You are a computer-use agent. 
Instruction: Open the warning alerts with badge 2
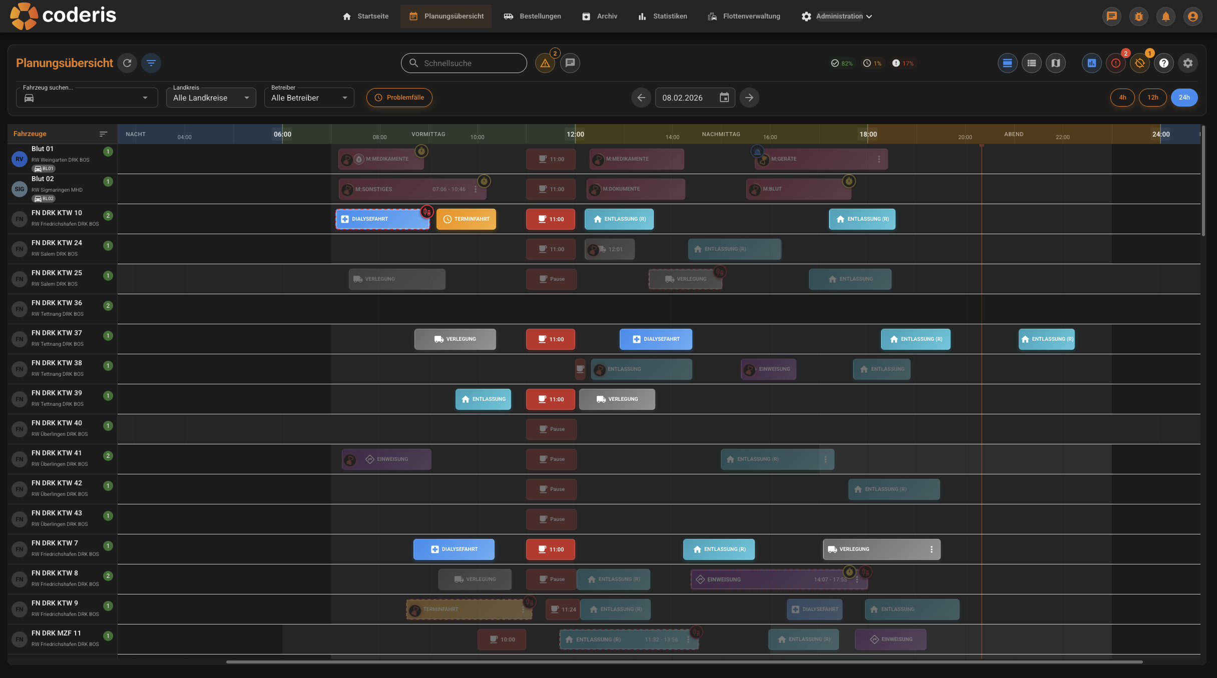point(545,63)
